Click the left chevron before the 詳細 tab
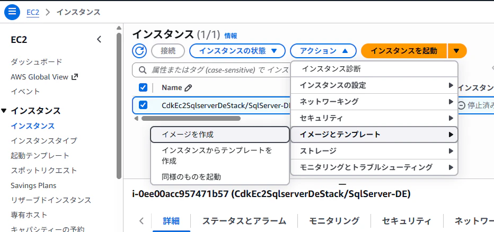 (x=142, y=221)
